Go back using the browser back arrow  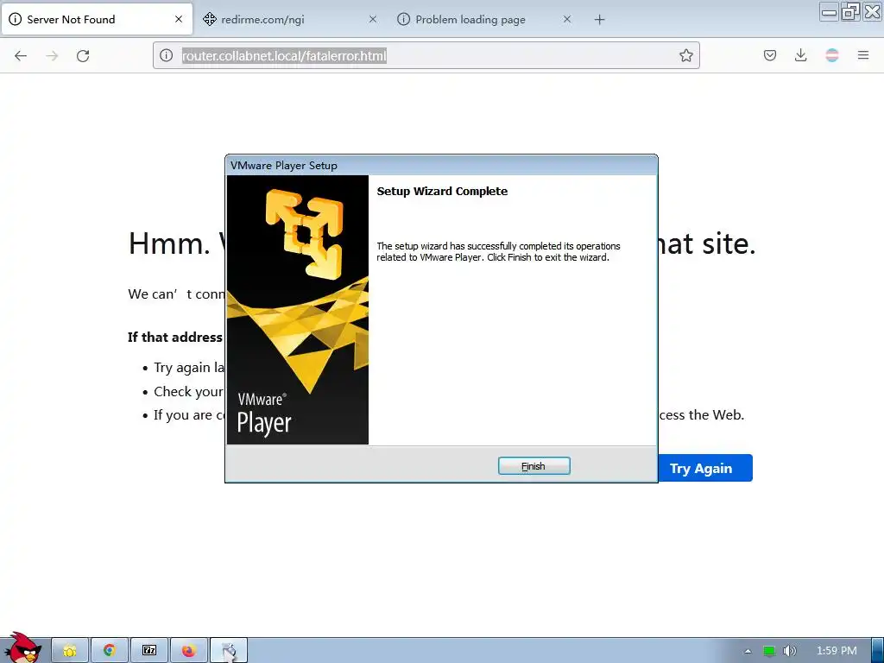coord(21,56)
